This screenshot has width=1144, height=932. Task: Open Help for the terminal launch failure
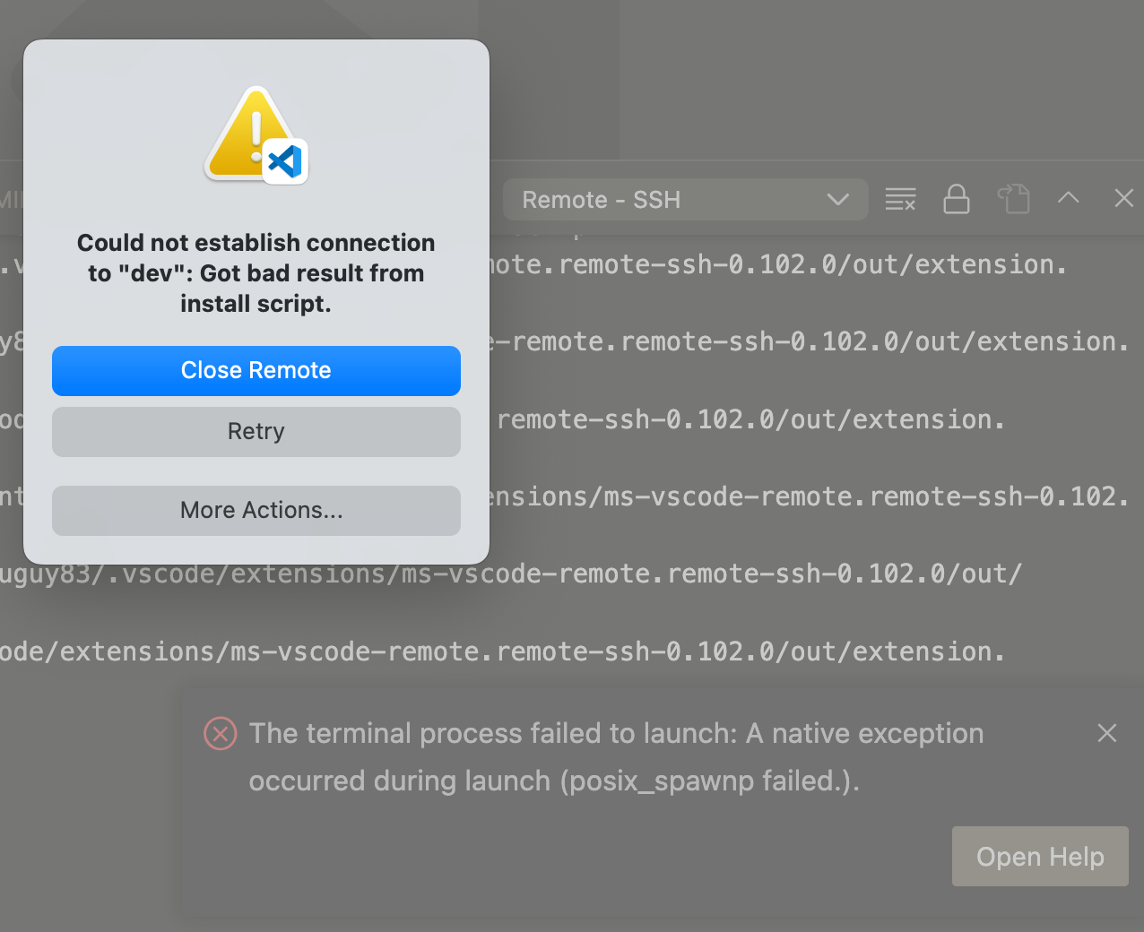(x=1039, y=856)
